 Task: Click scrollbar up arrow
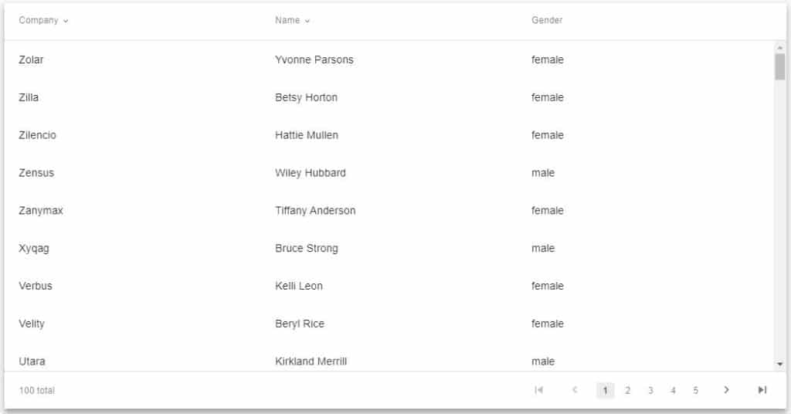(780, 47)
